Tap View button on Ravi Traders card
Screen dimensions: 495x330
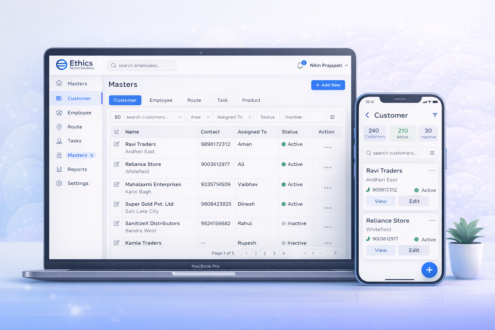coord(380,201)
